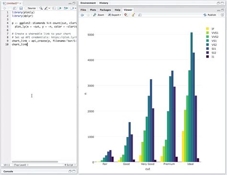Run the current line with Run icon
This screenshot has width=227, height=175.
point(59,8)
